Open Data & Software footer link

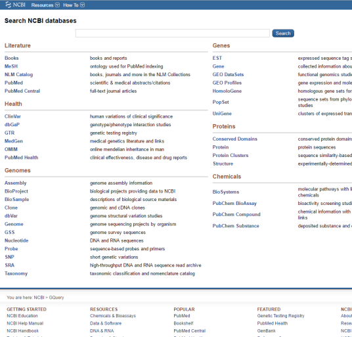[106, 323]
